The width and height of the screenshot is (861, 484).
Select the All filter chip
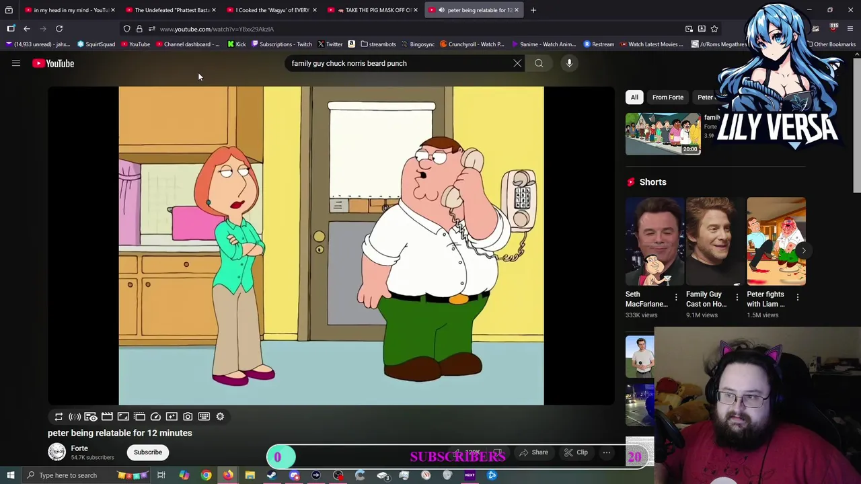point(634,97)
